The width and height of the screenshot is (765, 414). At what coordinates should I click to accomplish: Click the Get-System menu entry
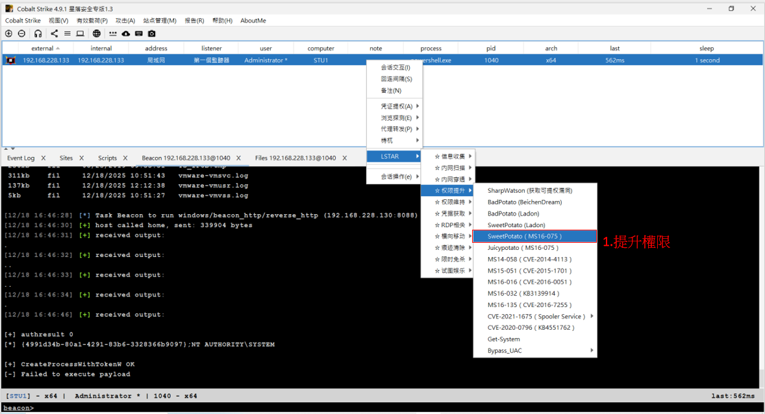pyautogui.click(x=534, y=339)
